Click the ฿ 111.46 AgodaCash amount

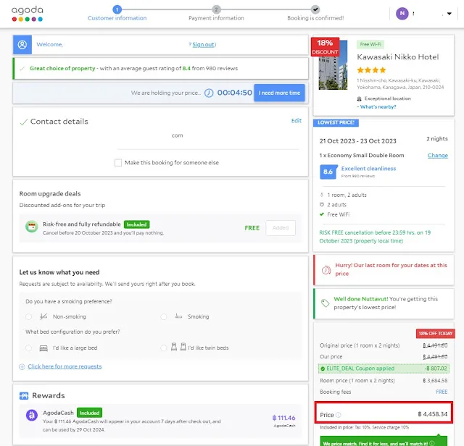pos(283,418)
